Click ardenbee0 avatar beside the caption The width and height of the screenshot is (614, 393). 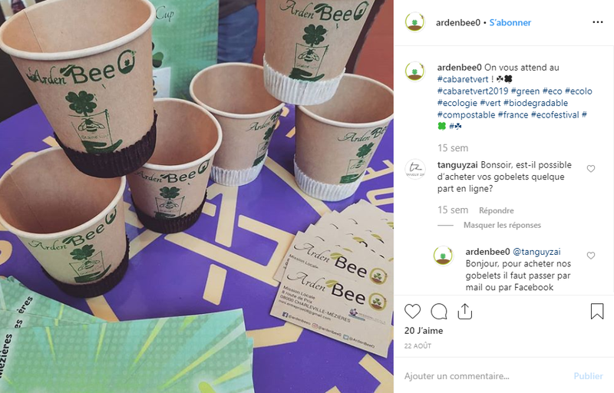(414, 71)
